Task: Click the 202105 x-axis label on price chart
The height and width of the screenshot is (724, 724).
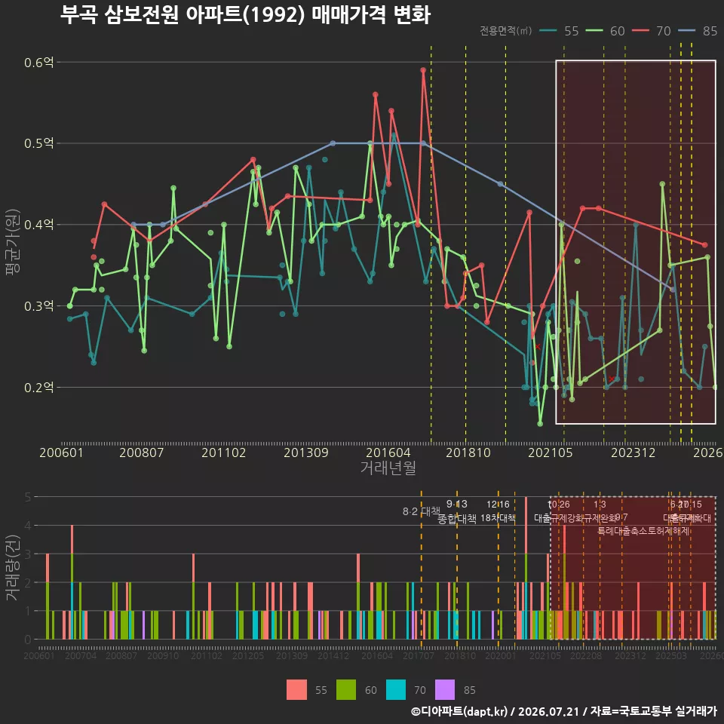Action: click(x=551, y=452)
